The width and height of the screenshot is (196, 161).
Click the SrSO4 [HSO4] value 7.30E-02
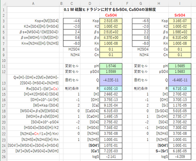tap(180, 128)
